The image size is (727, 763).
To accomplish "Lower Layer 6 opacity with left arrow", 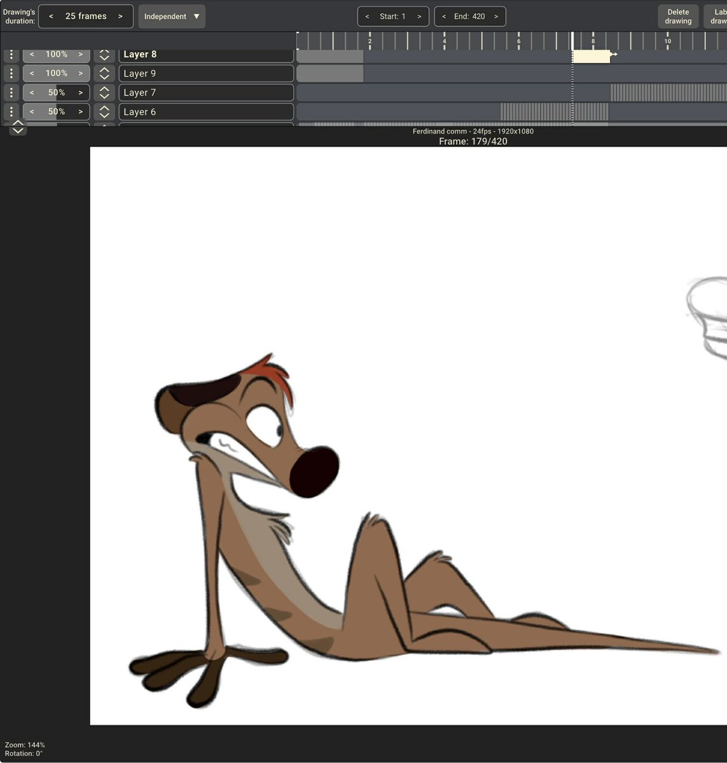I will pos(32,111).
